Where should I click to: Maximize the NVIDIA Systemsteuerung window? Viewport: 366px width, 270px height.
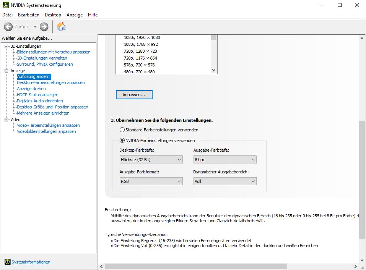[340, 5]
